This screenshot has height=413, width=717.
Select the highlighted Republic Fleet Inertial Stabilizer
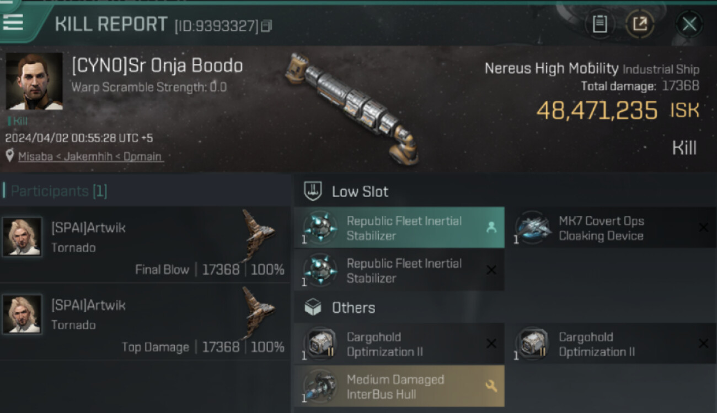[x=399, y=228]
